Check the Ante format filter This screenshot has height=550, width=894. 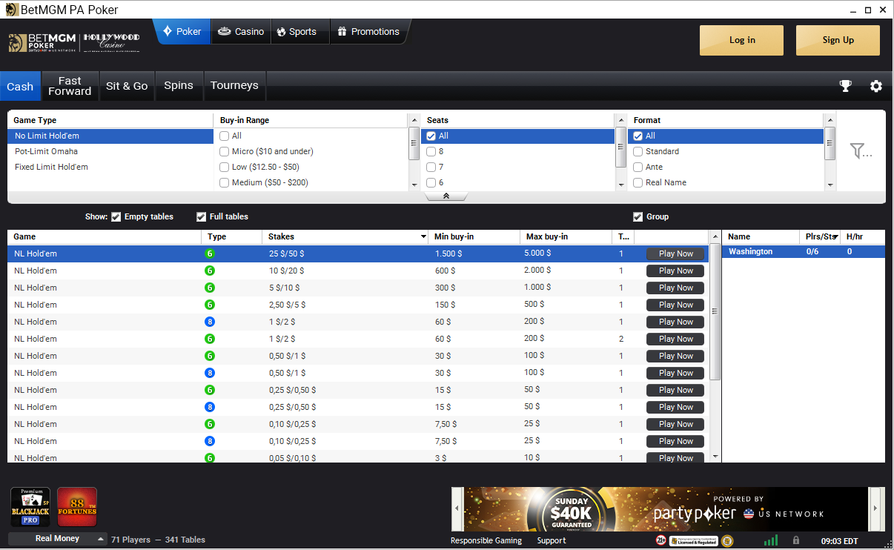638,167
